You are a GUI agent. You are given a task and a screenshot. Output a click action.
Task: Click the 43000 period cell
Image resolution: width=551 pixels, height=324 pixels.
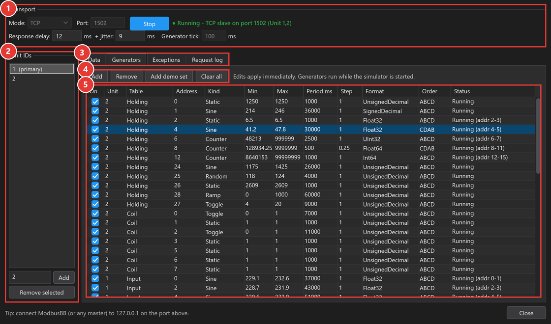point(320,288)
